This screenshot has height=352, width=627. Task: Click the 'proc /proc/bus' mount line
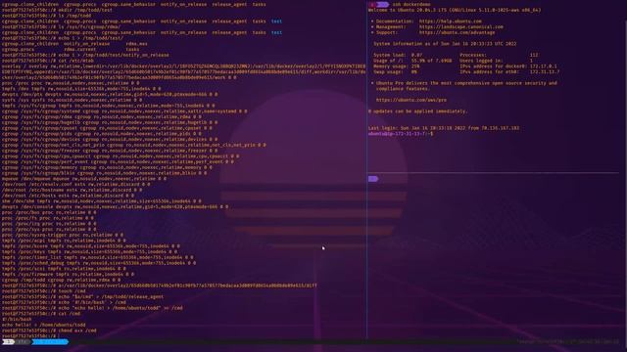49,212
